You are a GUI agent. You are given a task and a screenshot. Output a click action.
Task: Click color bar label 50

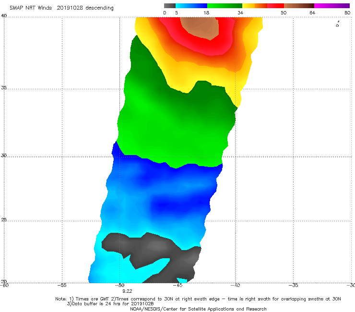[284, 12]
